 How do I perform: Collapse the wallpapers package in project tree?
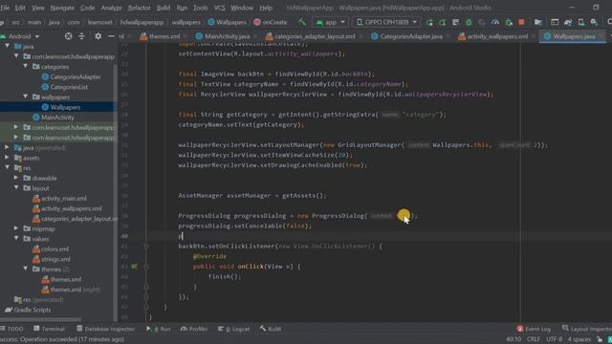tap(26, 97)
